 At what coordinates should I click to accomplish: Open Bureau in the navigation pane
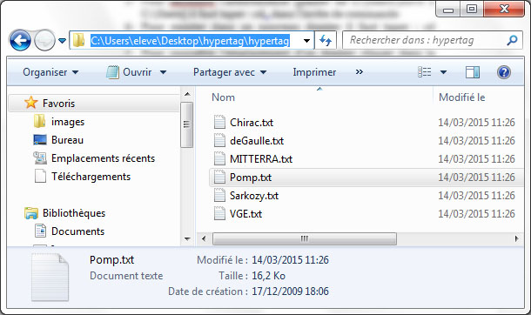point(67,140)
